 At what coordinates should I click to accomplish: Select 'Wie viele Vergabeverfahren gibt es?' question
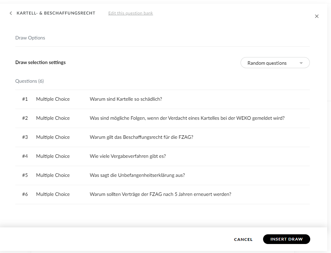click(x=128, y=156)
